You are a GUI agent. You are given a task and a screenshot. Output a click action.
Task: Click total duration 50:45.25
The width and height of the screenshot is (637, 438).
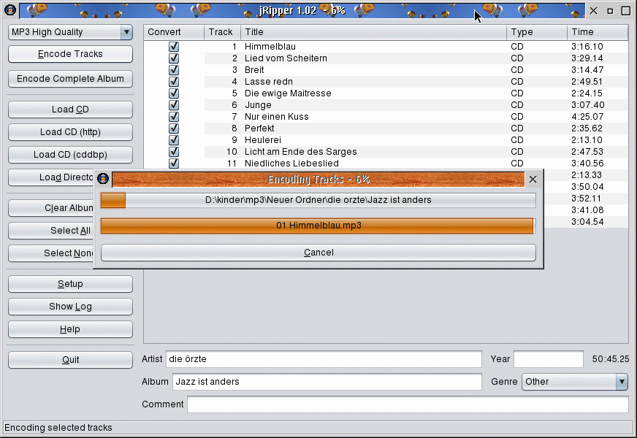pos(611,359)
